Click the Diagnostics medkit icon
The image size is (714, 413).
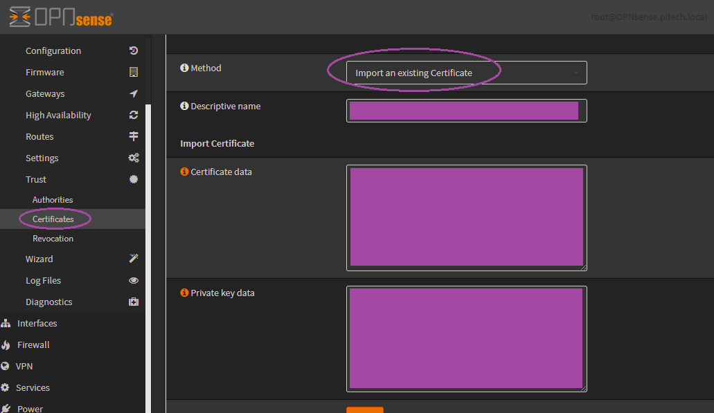pos(134,302)
